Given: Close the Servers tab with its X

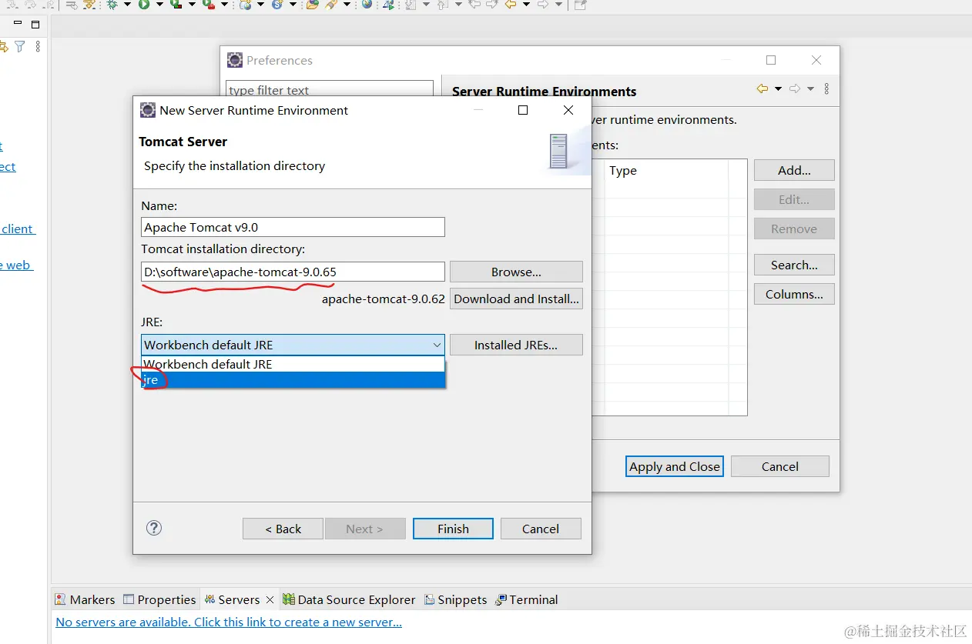Looking at the screenshot, I should coord(270,599).
